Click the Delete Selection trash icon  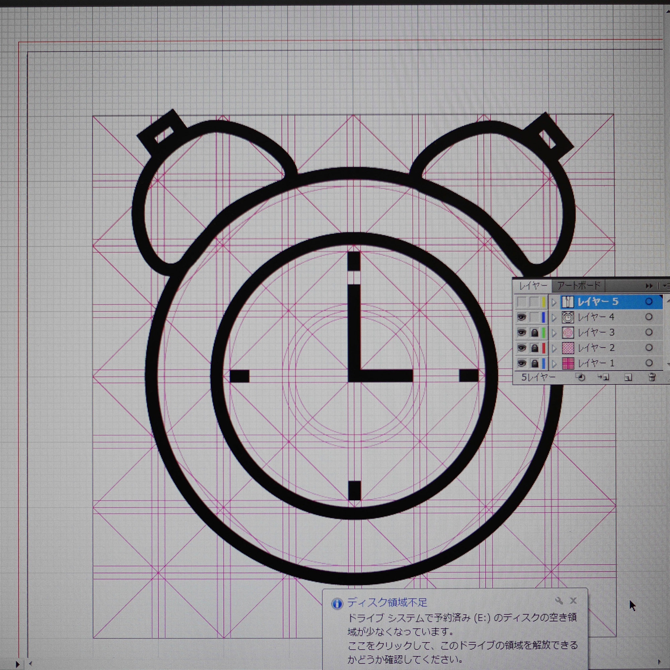pos(652,377)
